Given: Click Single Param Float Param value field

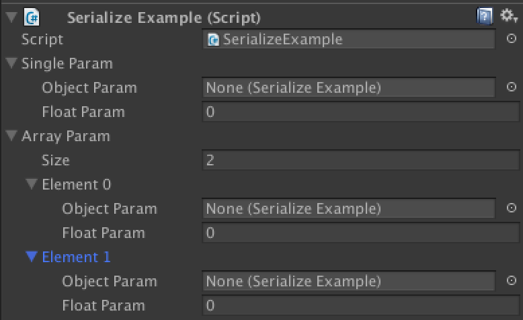Looking at the screenshot, I should (360, 112).
